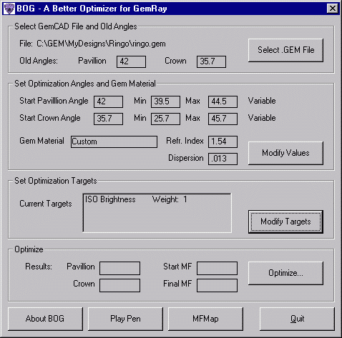Start the Optimize process
The image size is (342, 338).
(x=285, y=273)
